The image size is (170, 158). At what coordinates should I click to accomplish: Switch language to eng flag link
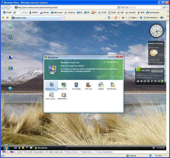pyautogui.click(x=5, y=152)
